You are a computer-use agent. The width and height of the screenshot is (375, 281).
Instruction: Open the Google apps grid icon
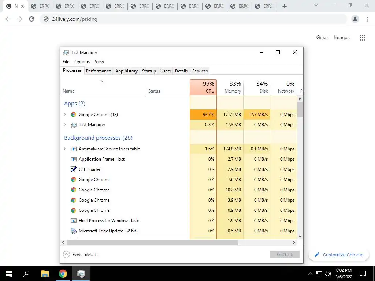pyautogui.click(x=363, y=38)
